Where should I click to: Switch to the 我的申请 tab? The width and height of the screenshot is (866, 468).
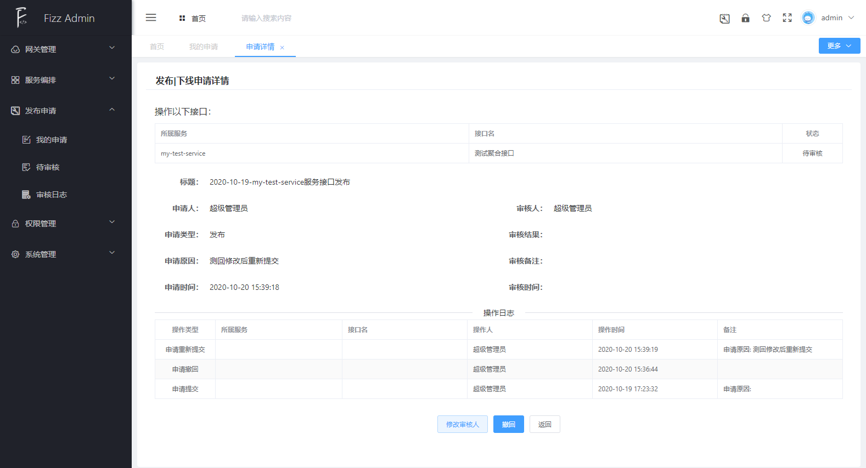click(x=204, y=47)
